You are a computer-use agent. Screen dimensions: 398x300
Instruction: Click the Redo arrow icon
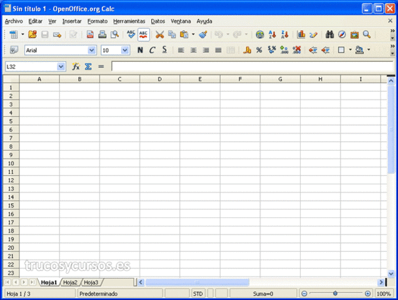[237, 34]
